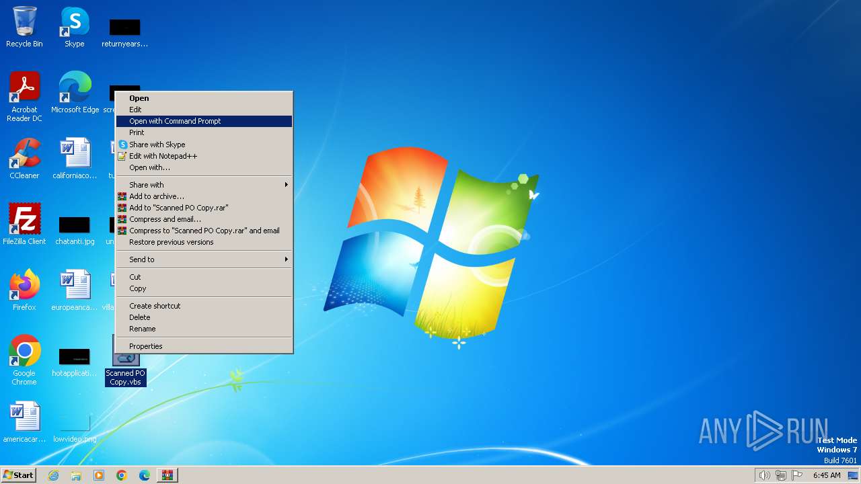Select the americacar... Word document icon

pos(24,421)
